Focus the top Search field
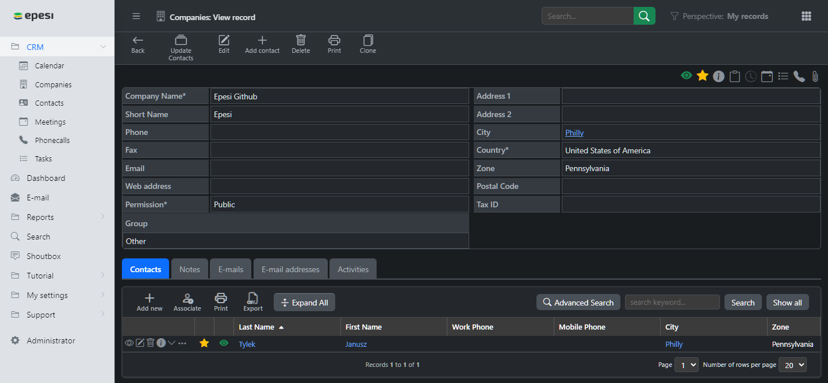 click(x=588, y=16)
